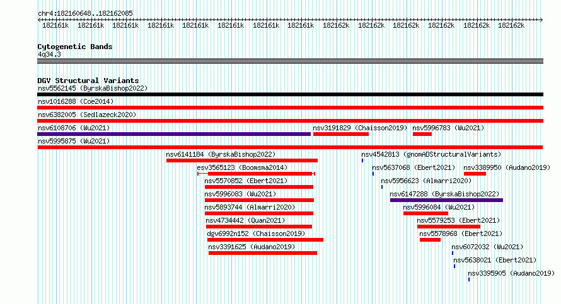Image resolution: width=561 pixels, height=304 pixels.
Task: Select the nsv5893744 (Almarri2020) label
Action: (250, 207)
